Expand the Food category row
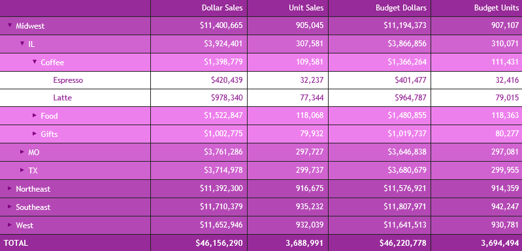This screenshot has height=251, width=522. pos(35,115)
